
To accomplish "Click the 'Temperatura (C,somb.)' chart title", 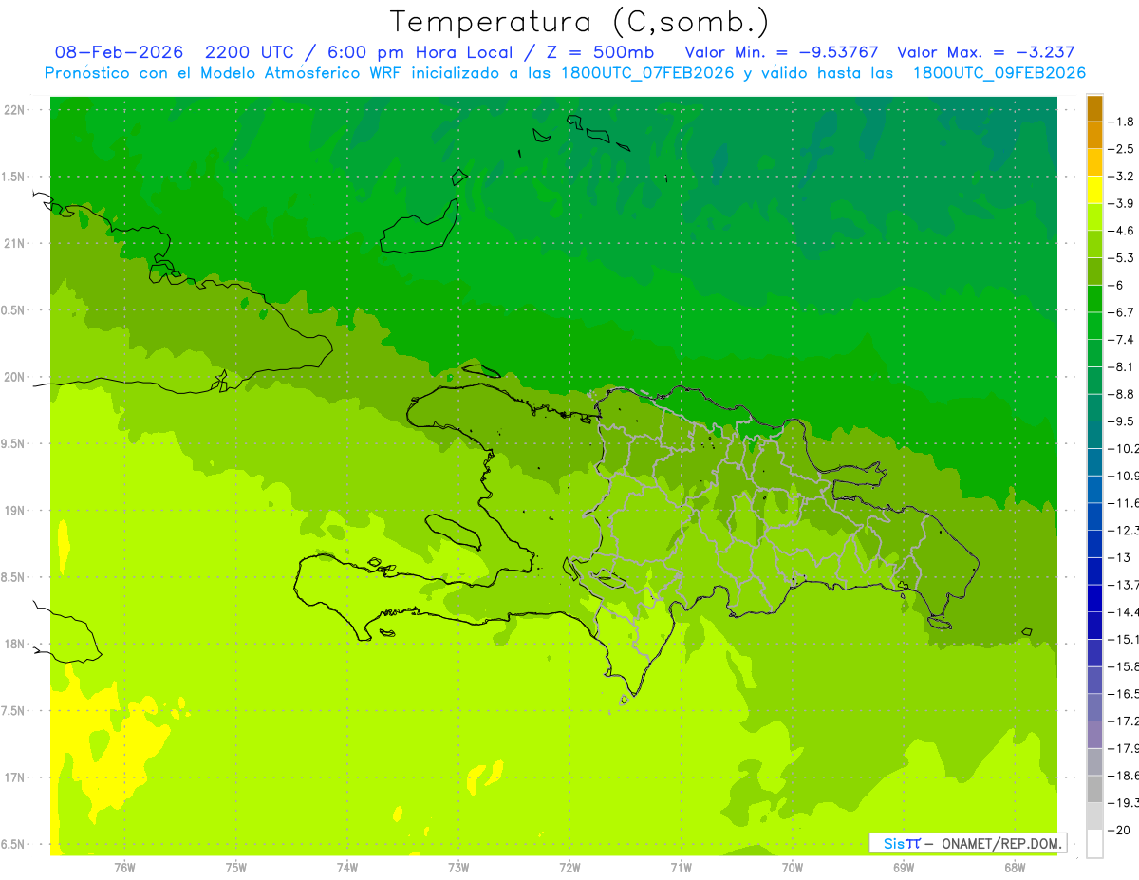I will click(x=579, y=21).
